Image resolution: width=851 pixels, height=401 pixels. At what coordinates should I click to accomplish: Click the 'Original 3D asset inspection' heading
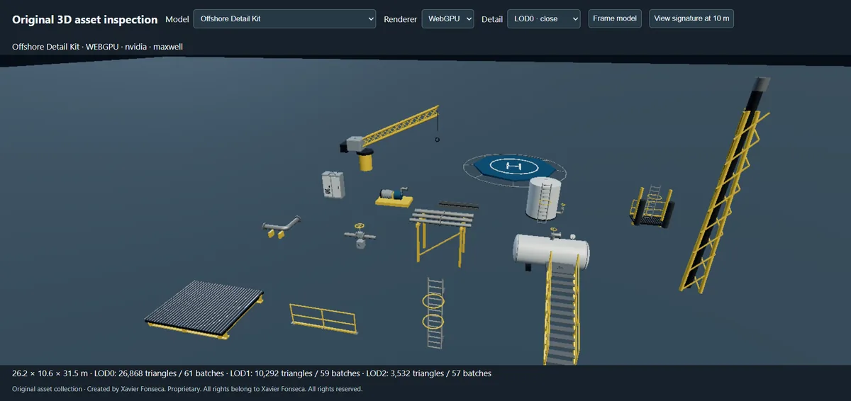coord(85,19)
